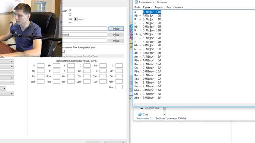Click the custom key code field for Abm
Viewport: 255px width, 143px height.
(119, 81)
